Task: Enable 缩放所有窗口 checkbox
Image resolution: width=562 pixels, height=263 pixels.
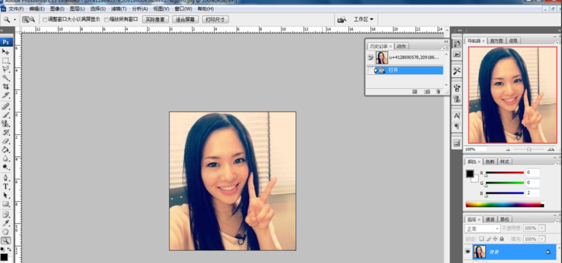Action: [x=107, y=20]
